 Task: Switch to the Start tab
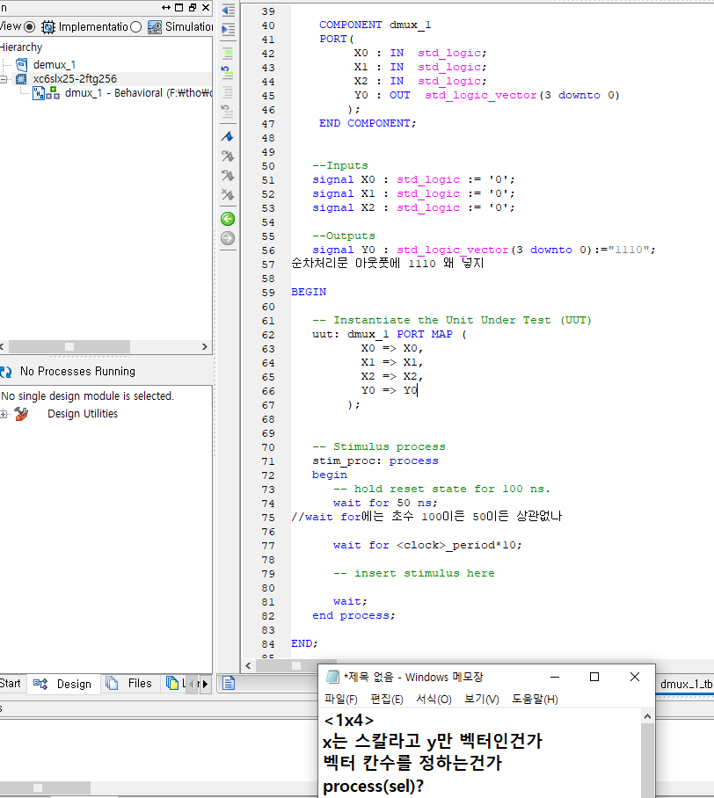[x=11, y=683]
